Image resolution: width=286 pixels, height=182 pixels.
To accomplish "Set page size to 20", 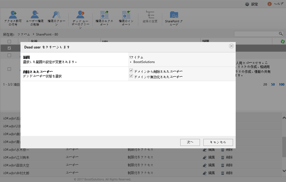I will click(265, 84).
